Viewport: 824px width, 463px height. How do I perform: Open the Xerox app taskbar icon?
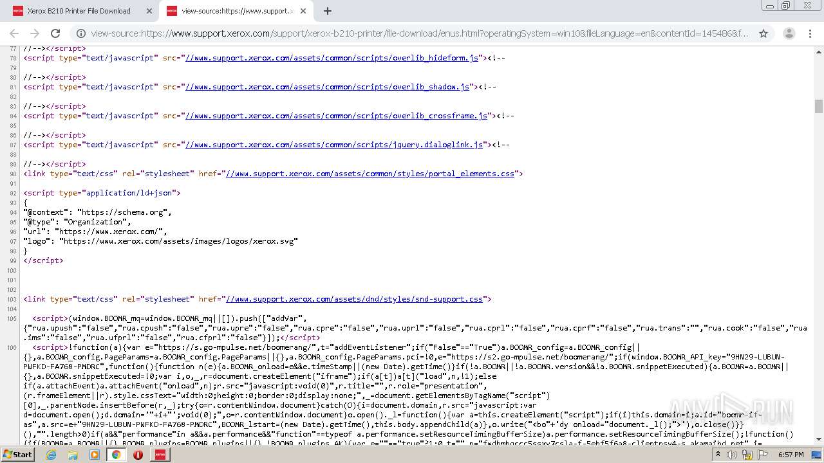(160, 455)
